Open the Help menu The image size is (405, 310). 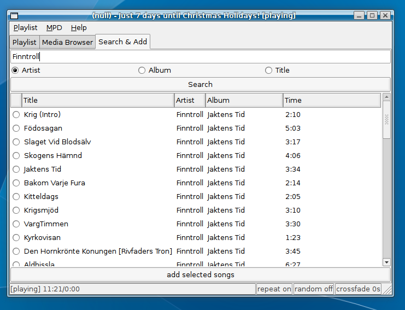click(x=79, y=28)
